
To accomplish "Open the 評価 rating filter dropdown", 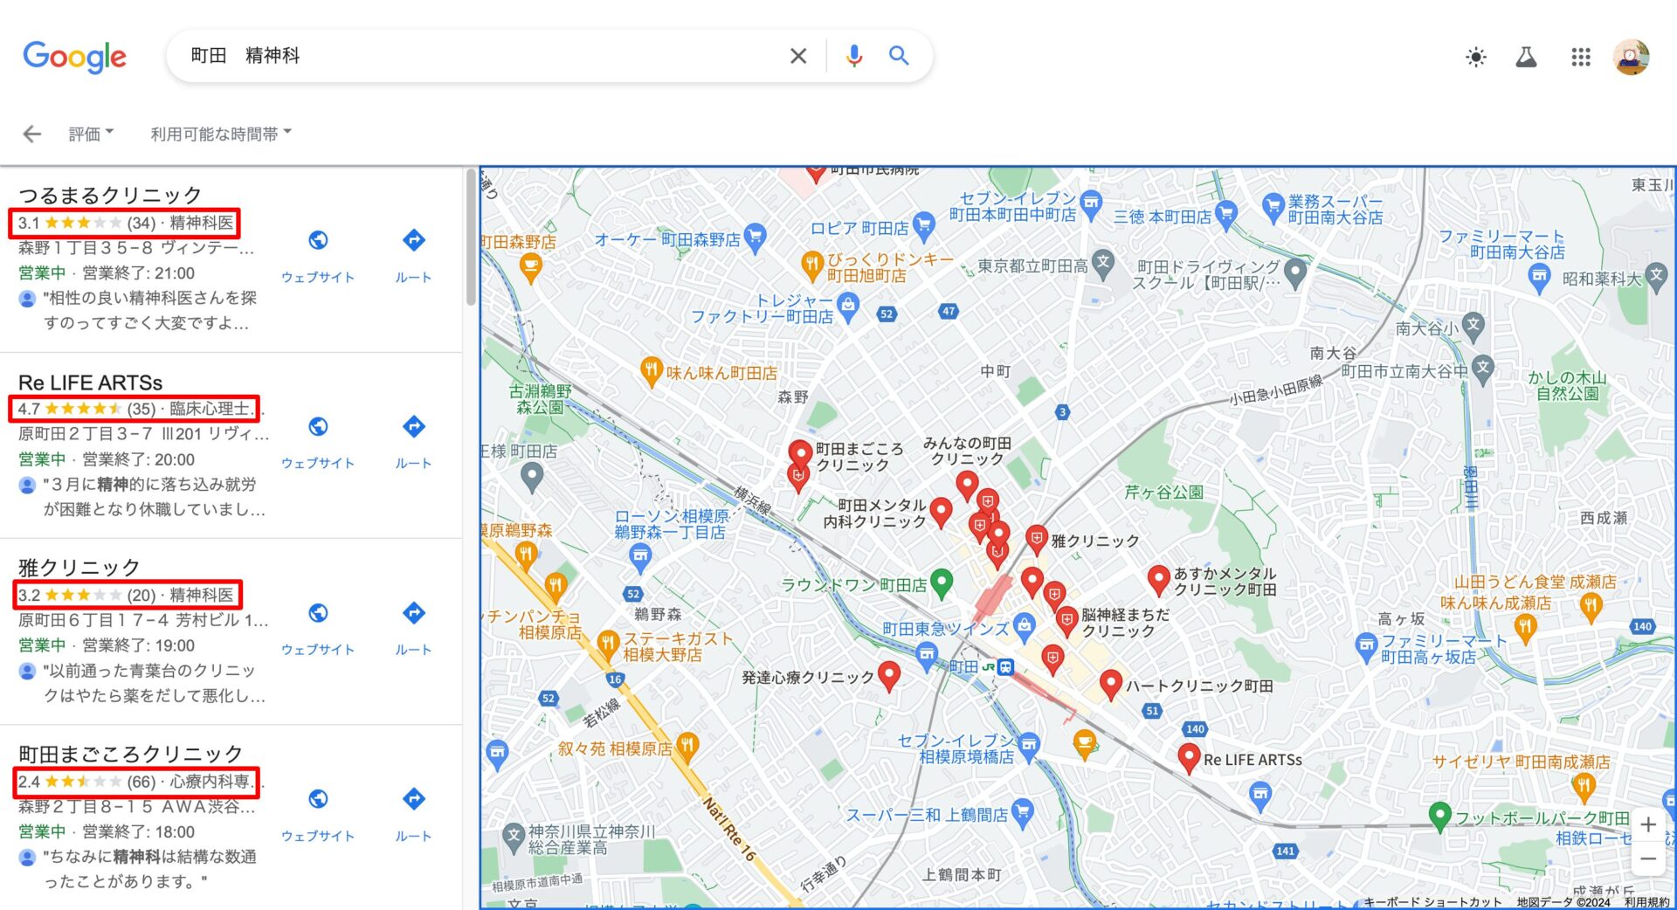I will coord(91,134).
